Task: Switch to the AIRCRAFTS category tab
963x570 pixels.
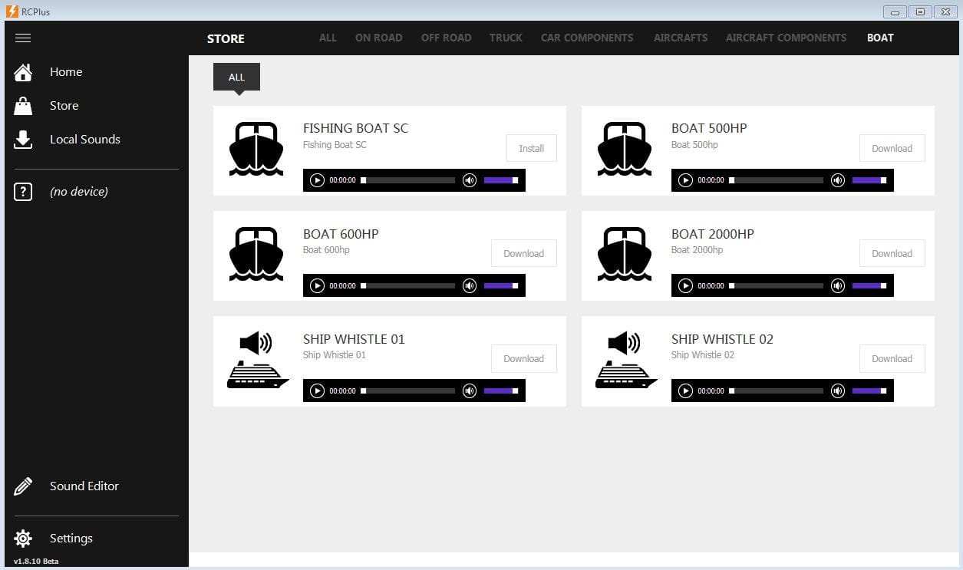Action: [x=680, y=38]
